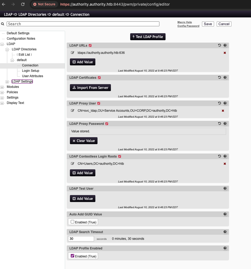Click the edit pencil next to ldaps://authority.authority.htb:636

pos(72,53)
